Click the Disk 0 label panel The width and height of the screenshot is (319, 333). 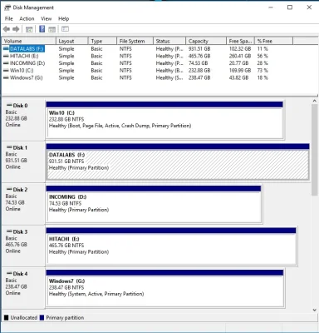[23, 120]
